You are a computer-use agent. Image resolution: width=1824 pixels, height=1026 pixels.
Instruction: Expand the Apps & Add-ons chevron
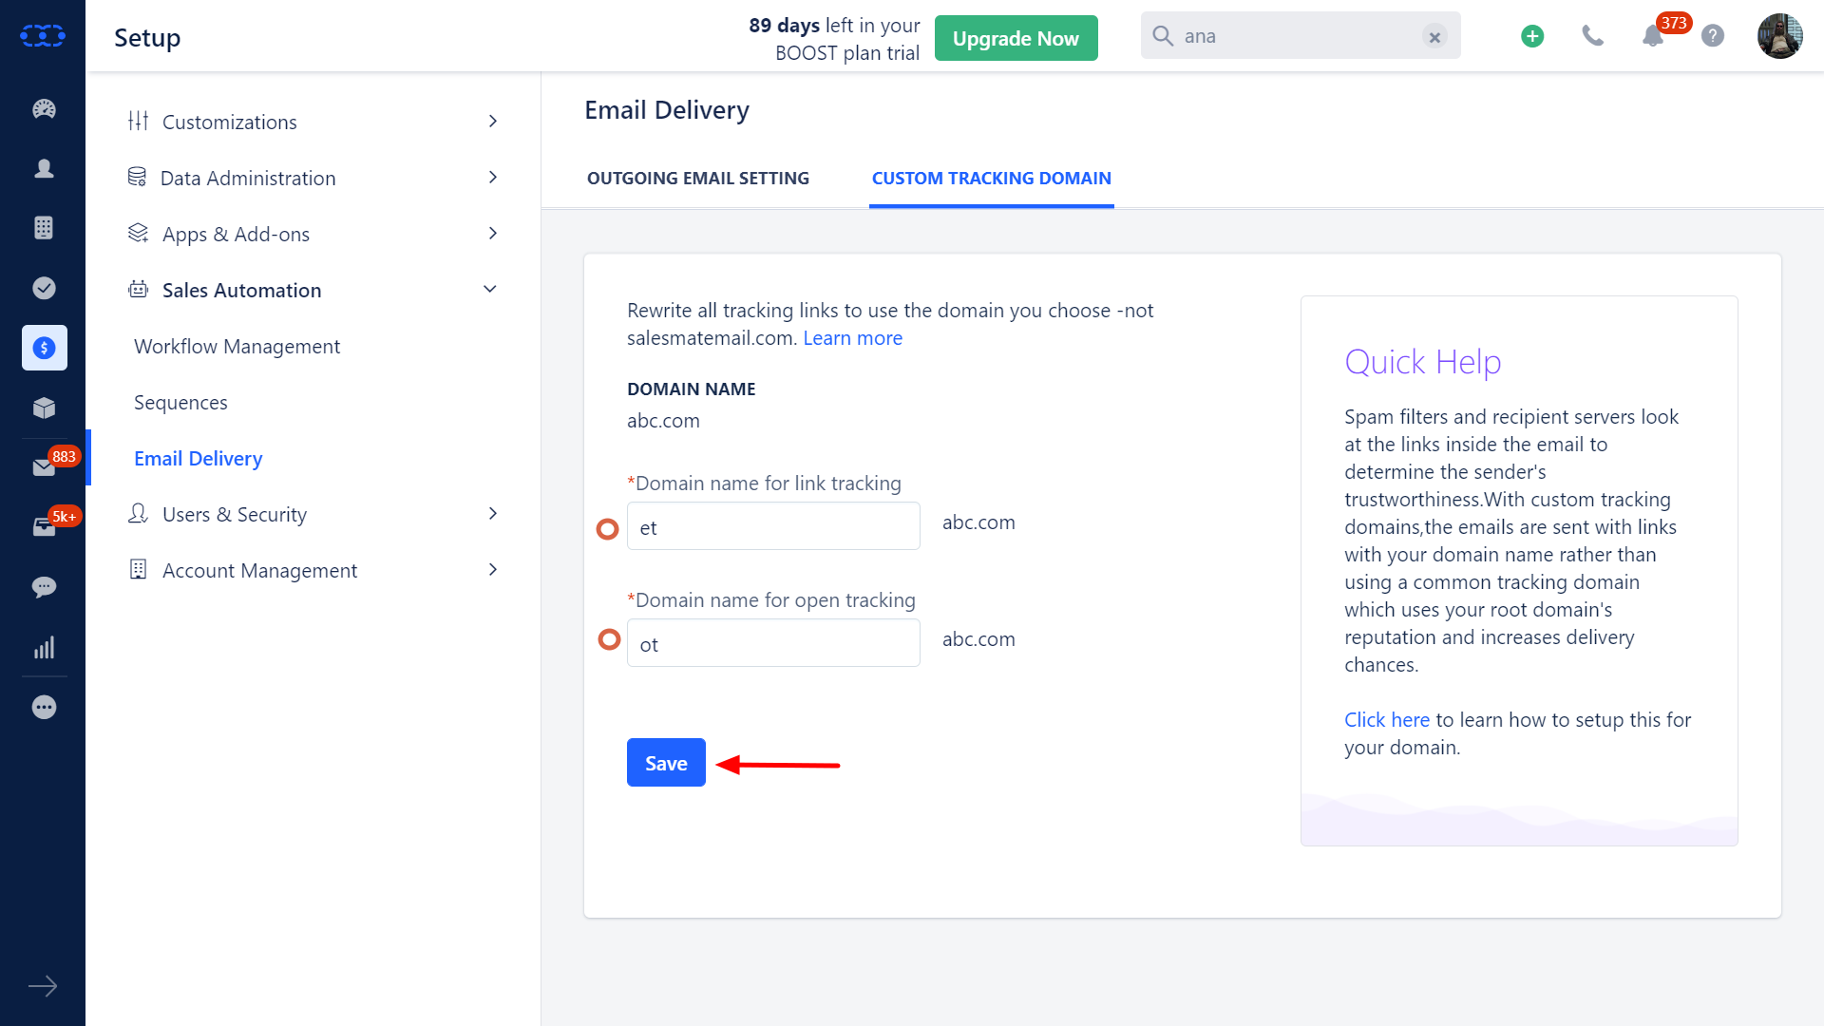pos(492,233)
